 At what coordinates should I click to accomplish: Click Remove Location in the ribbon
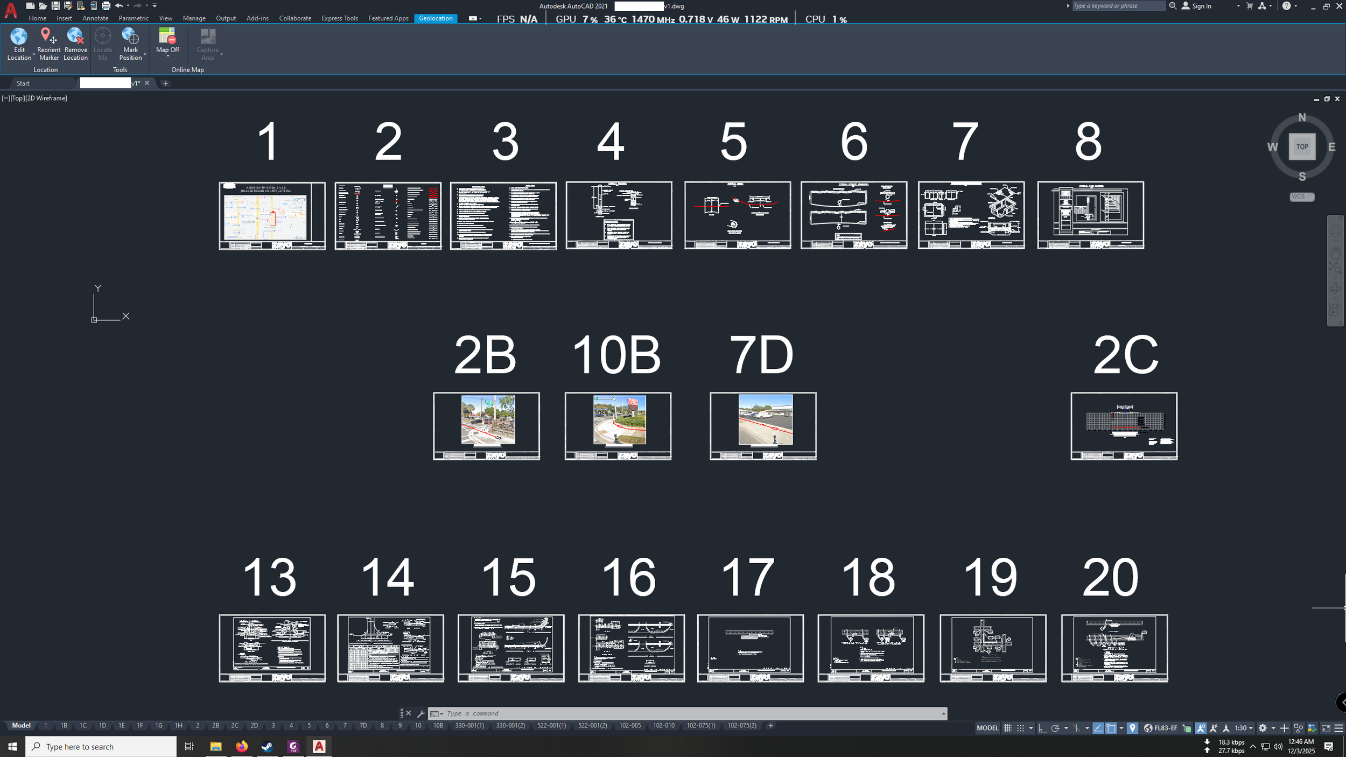(x=75, y=37)
